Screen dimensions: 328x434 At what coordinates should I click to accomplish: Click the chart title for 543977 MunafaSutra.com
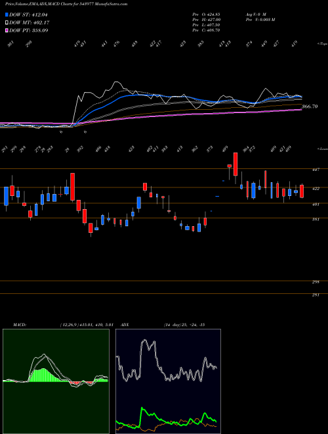(x=66, y=5)
